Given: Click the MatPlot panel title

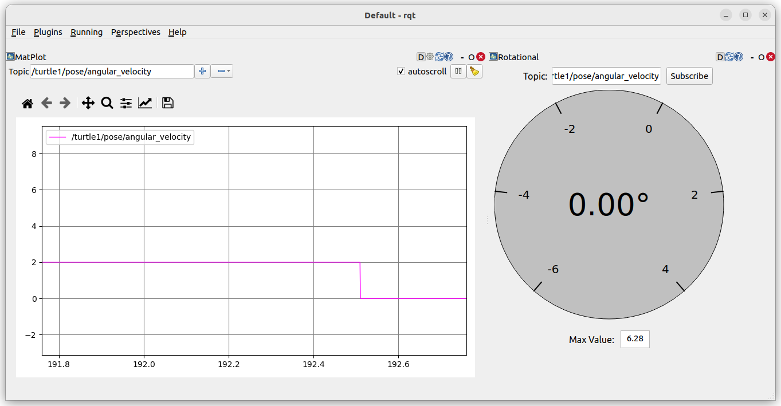Looking at the screenshot, I should coord(31,57).
